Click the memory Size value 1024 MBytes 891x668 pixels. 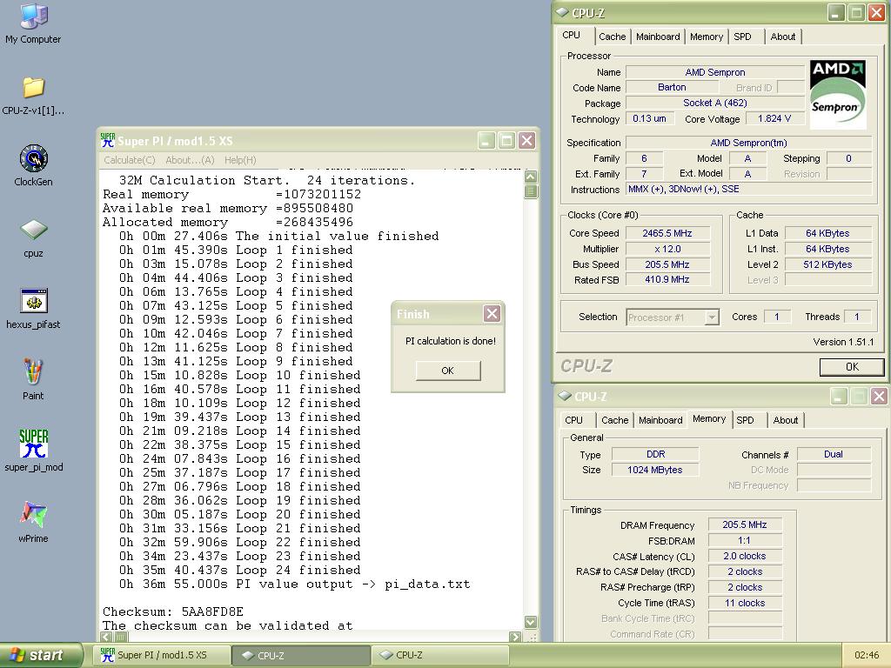pyautogui.click(x=655, y=470)
